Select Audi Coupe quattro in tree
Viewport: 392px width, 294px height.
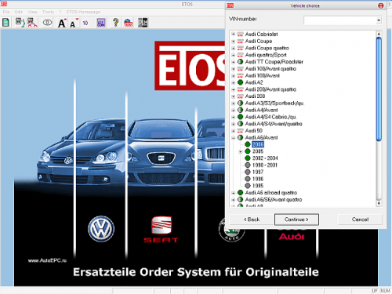pos(267,48)
